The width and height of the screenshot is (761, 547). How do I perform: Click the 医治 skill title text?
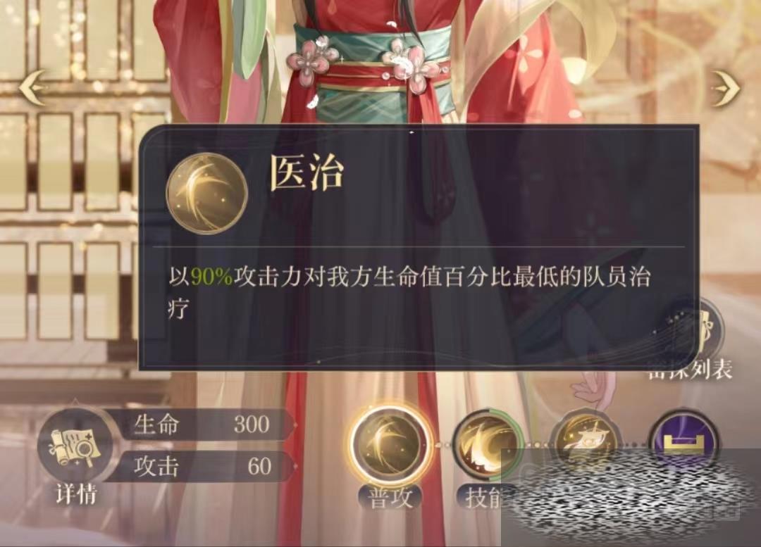[307, 172]
